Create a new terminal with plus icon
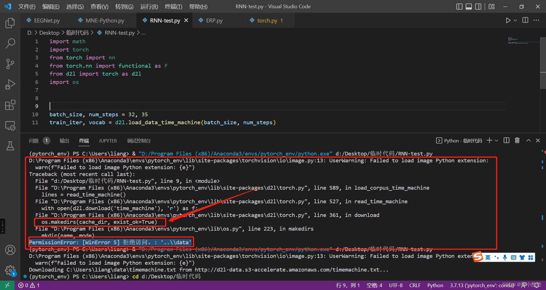Screen dimensions: 546x290 (x=489, y=140)
